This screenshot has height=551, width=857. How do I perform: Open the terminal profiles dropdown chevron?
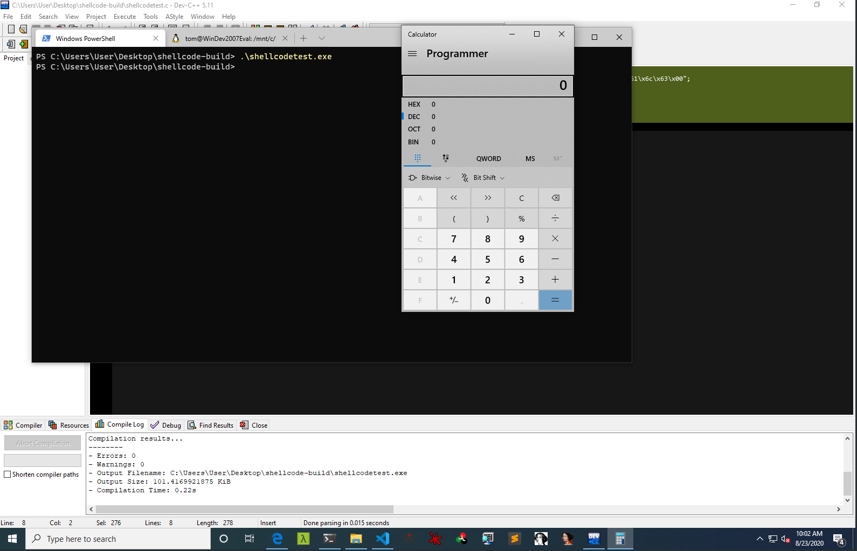(x=322, y=38)
